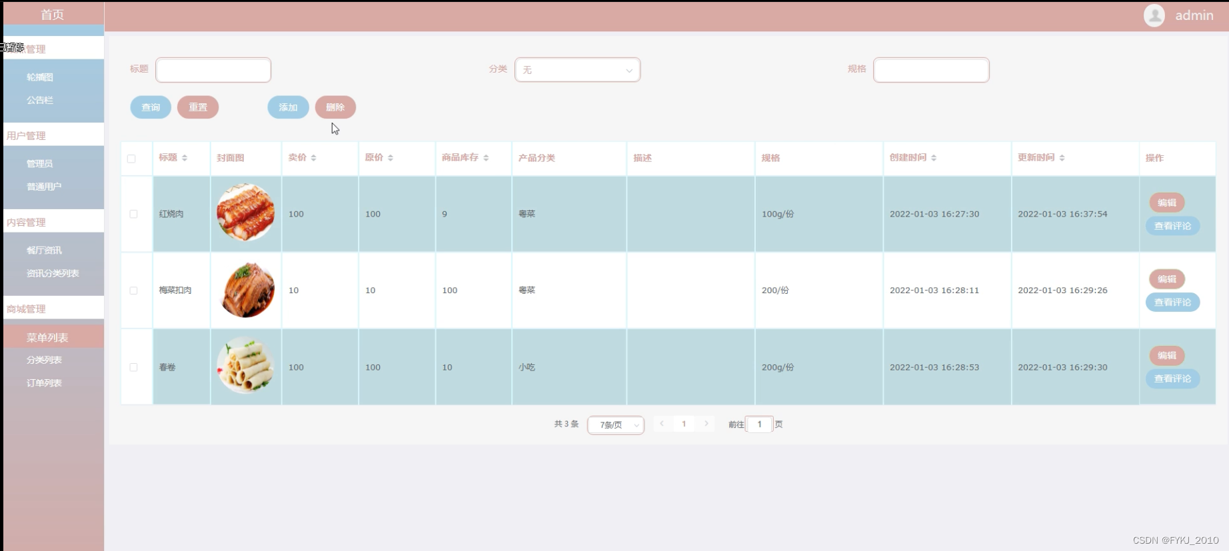Edit the 红烧肉 row
Screen dimensions: 1229x551
tap(1166, 203)
